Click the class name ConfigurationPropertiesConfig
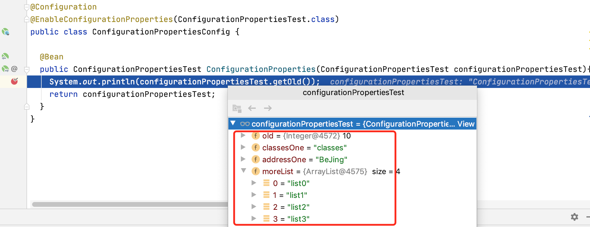Viewport: 590px width, 227px height. point(161,32)
